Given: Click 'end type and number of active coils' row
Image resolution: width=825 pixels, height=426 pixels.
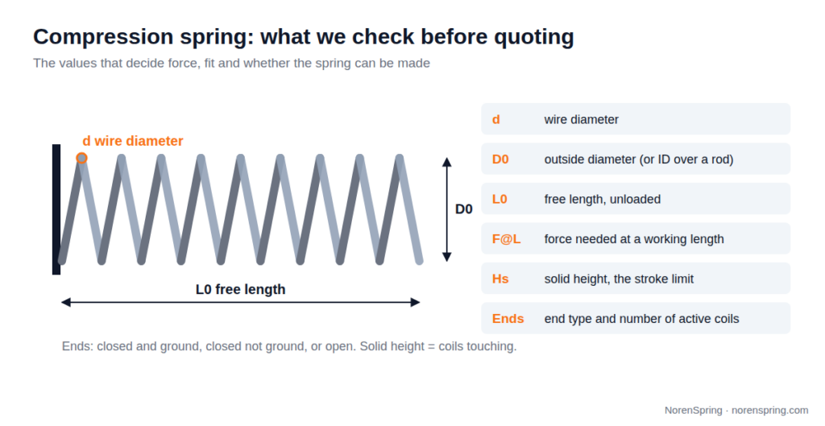Looking at the screenshot, I should point(636,318).
